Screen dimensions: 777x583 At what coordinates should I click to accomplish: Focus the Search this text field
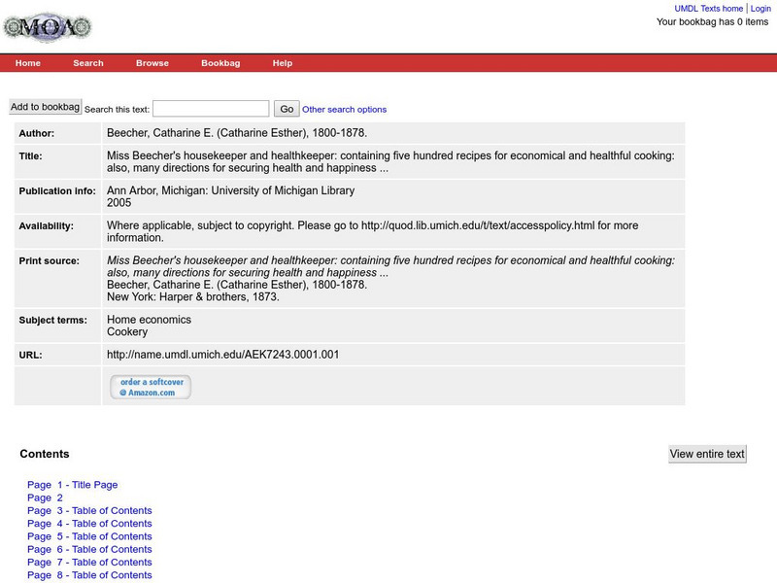[x=211, y=109]
